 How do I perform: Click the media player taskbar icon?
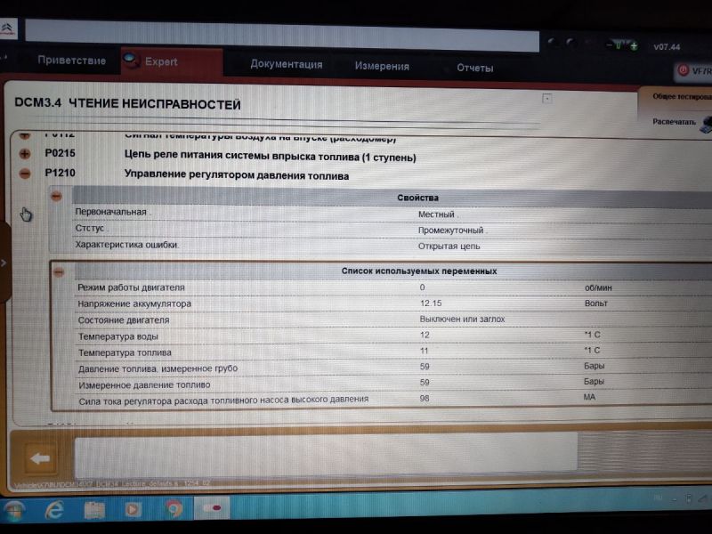133,511
